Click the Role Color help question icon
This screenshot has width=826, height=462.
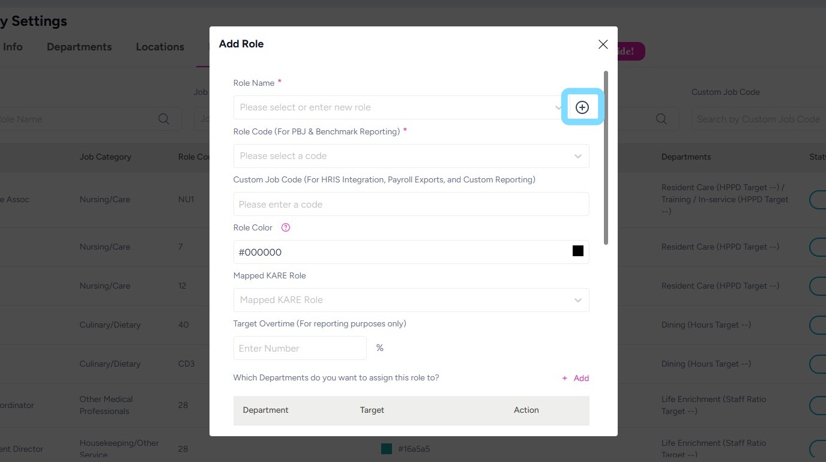point(286,228)
